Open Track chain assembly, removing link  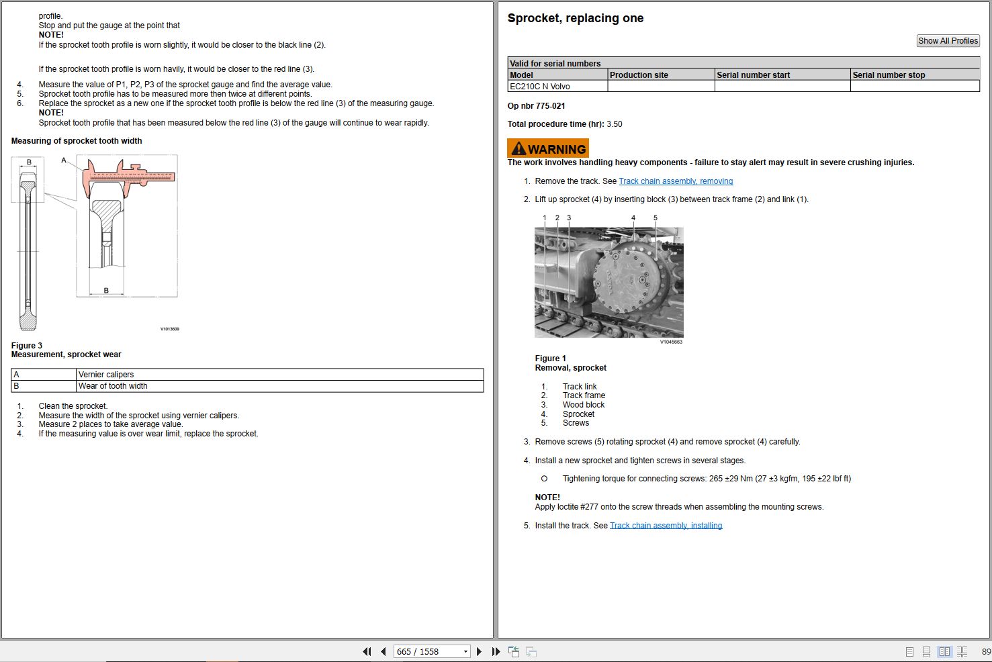pyautogui.click(x=676, y=181)
